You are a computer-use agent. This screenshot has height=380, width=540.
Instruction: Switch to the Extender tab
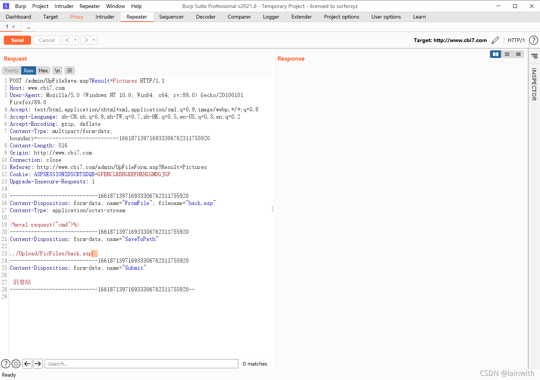[x=302, y=17]
